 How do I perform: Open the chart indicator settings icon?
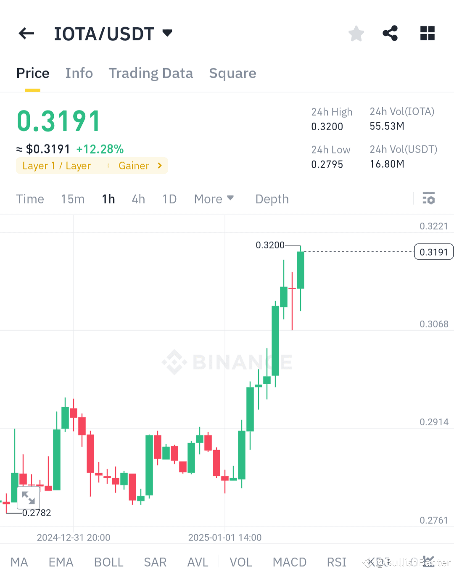[429, 199]
